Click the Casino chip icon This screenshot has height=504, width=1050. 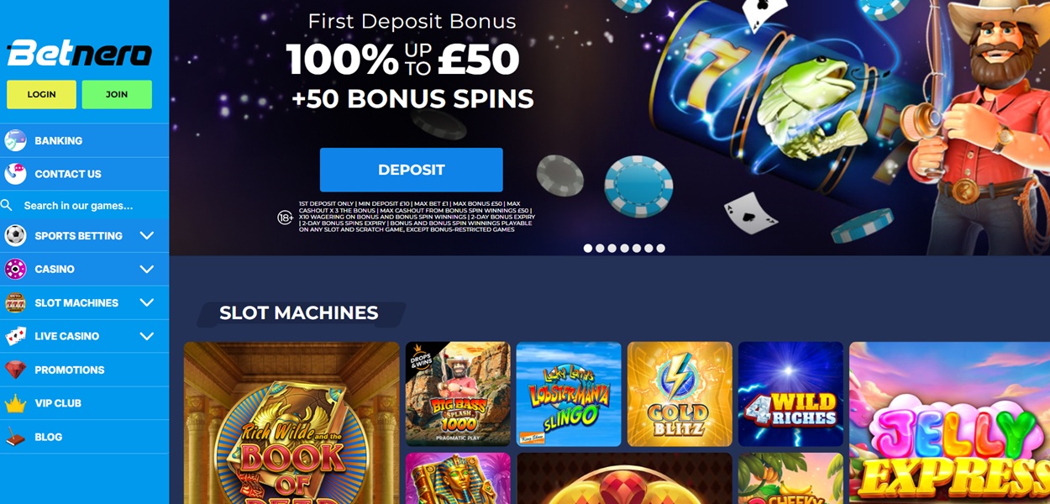tap(15, 269)
